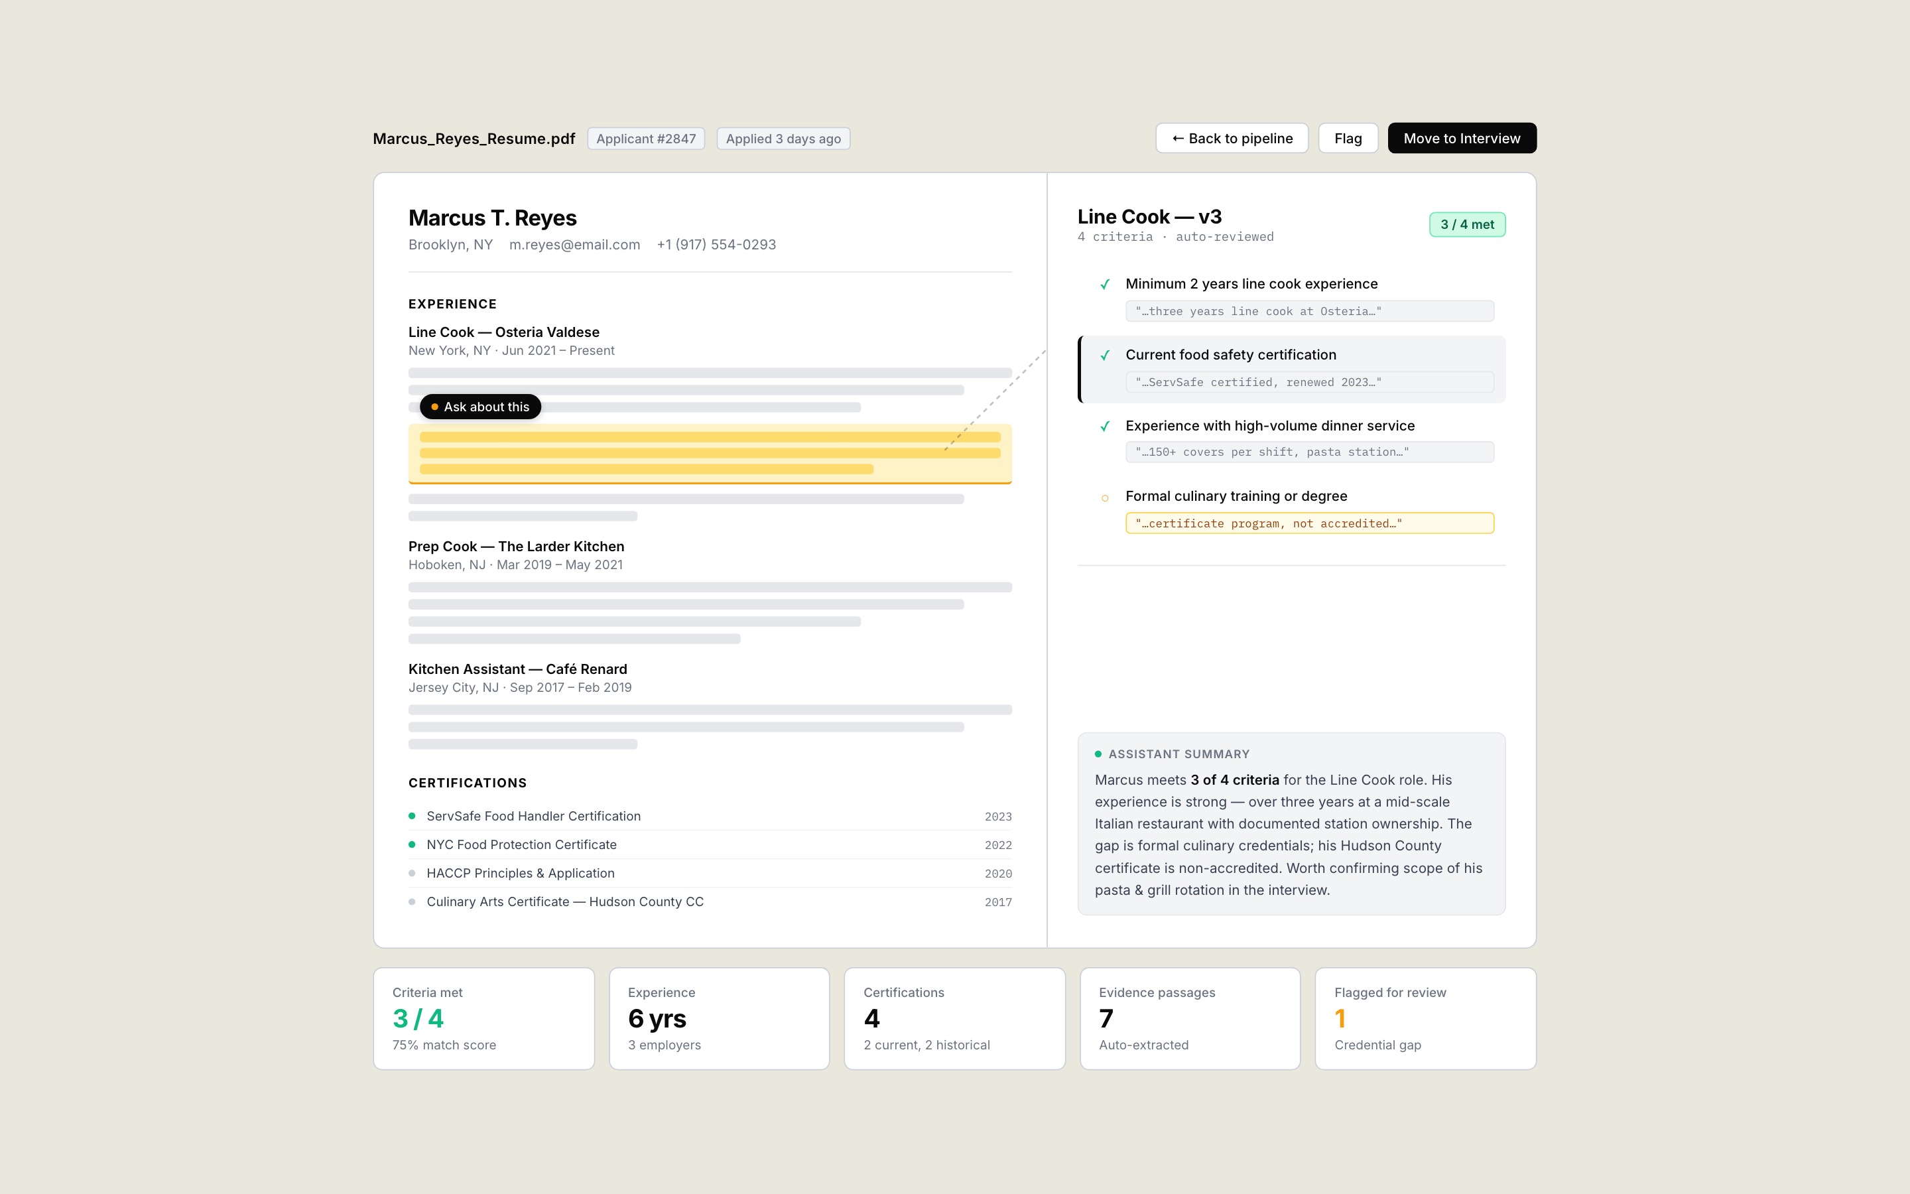Click the Applied 3 days ago tag

[x=783, y=139]
